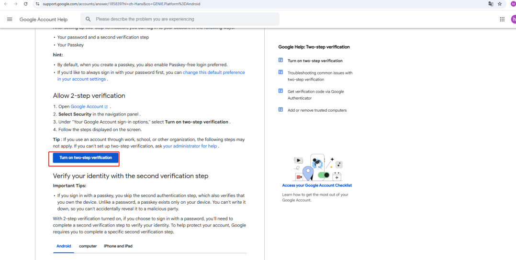516x260 pixels.
Task: Select the Android tab
Action: point(64,246)
